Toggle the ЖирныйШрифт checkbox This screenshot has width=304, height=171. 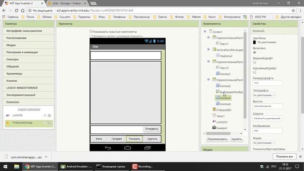coord(255,62)
